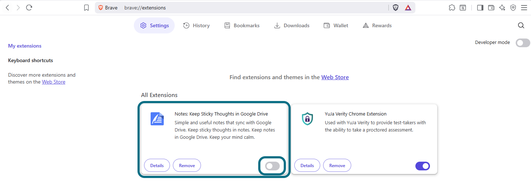
Task: Open the Downloads tab
Action: (x=292, y=25)
